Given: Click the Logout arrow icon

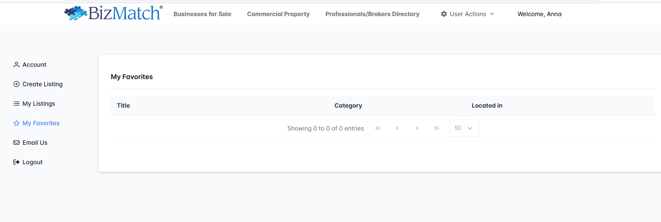Looking at the screenshot, I should click(x=16, y=162).
